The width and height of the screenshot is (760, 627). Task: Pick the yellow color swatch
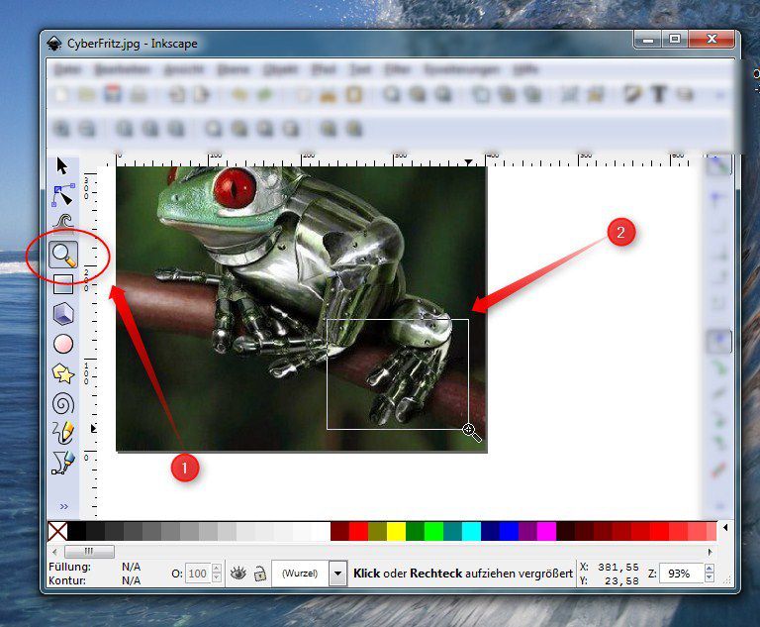(x=397, y=531)
